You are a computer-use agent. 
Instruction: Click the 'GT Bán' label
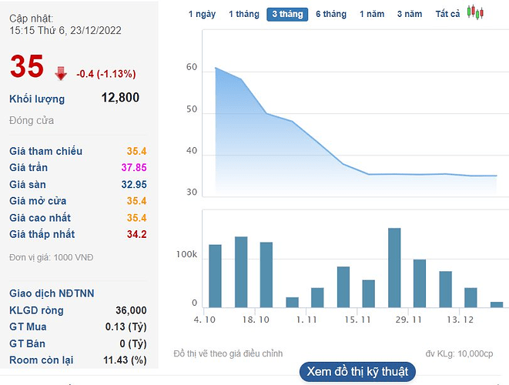(x=27, y=343)
